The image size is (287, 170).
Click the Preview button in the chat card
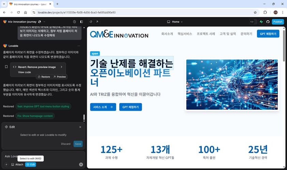[x=60, y=77]
